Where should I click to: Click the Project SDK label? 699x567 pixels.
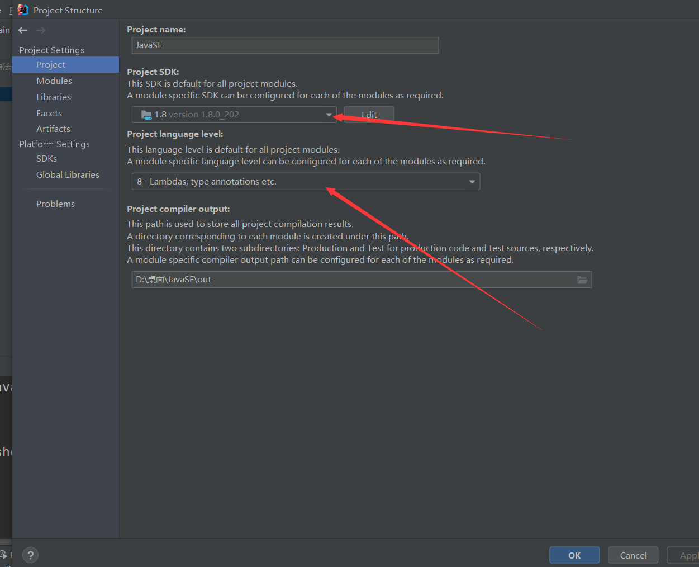coord(153,72)
